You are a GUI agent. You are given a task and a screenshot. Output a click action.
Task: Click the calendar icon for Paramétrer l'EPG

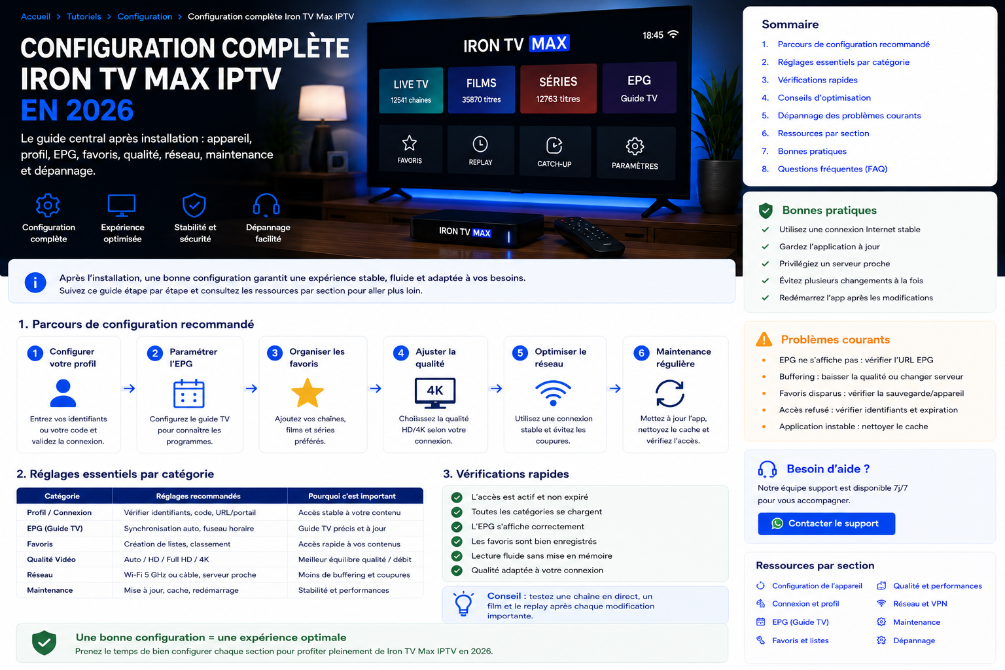click(x=189, y=394)
